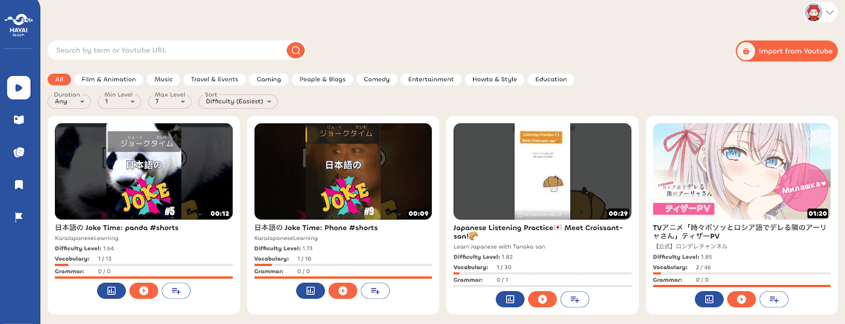Open the dictionary book icon in sidebar

18,120
